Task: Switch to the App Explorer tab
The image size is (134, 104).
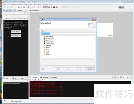Action: coord(9,10)
